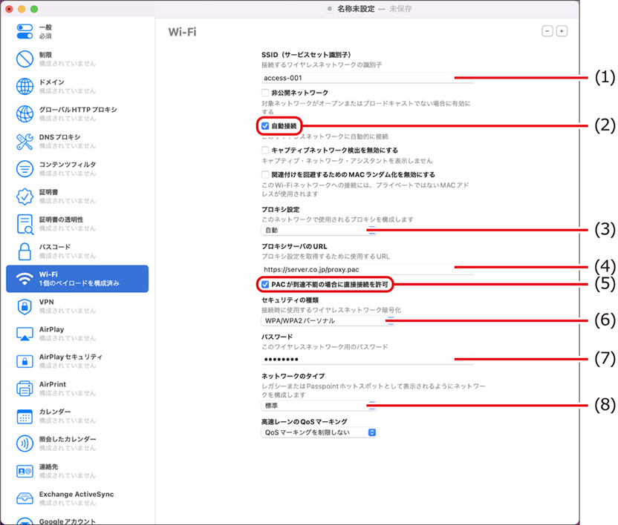Open the Global HTTP Proxy (グローバルHTTPプロキシ) icon
This screenshot has height=525, width=618.
25,114
